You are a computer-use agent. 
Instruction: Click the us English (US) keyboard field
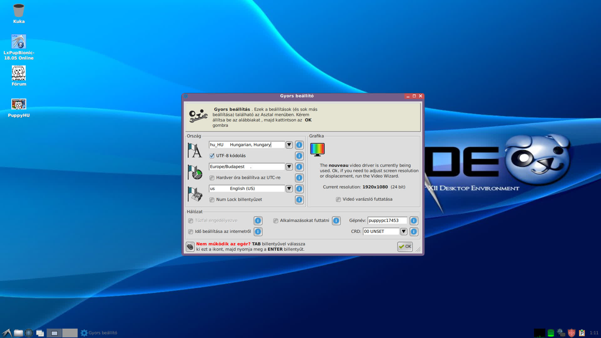coord(247,189)
